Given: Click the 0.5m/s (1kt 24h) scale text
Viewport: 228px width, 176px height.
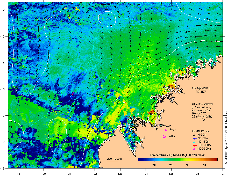Looking at the screenshot, I should coord(202,116).
